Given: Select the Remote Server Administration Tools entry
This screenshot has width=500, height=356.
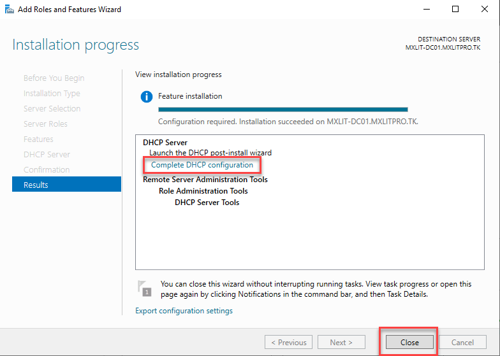Looking at the screenshot, I should [x=205, y=180].
